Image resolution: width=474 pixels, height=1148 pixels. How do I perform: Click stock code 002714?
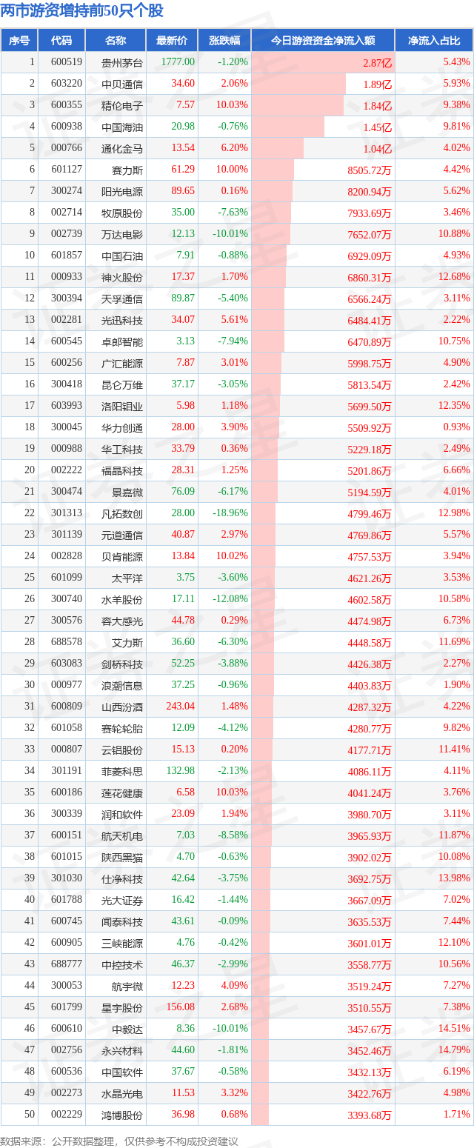[66, 213]
